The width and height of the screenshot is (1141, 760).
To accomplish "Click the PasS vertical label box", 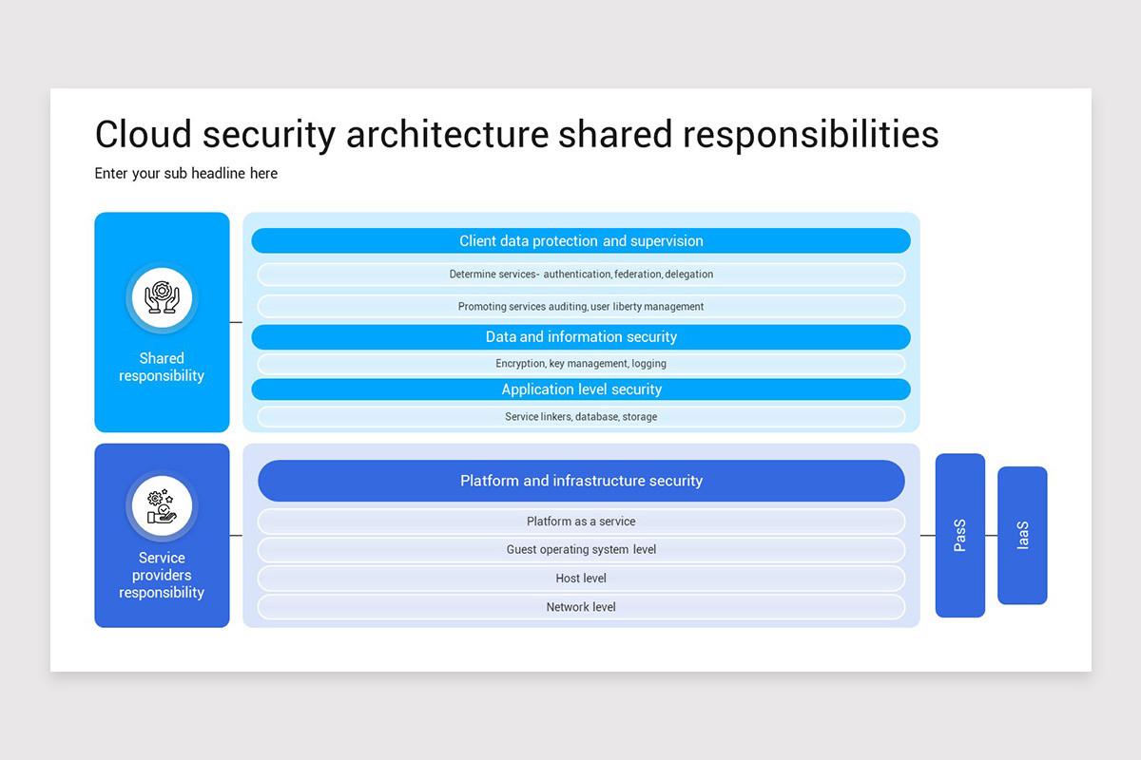I will (959, 537).
